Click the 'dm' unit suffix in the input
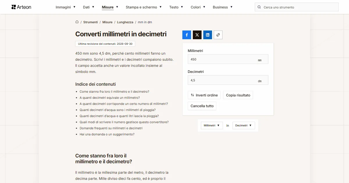Viewport: 349px width, 183px height. [x=260, y=81]
